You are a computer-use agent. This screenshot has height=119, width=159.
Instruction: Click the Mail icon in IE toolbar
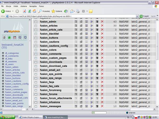tap(72, 11)
